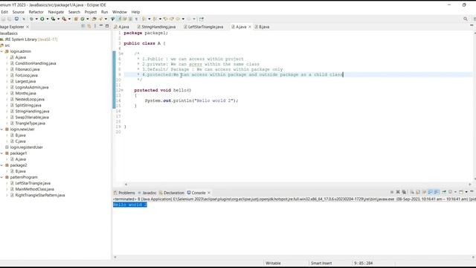Open dropdown arrow next to Run button

click(x=48, y=19)
